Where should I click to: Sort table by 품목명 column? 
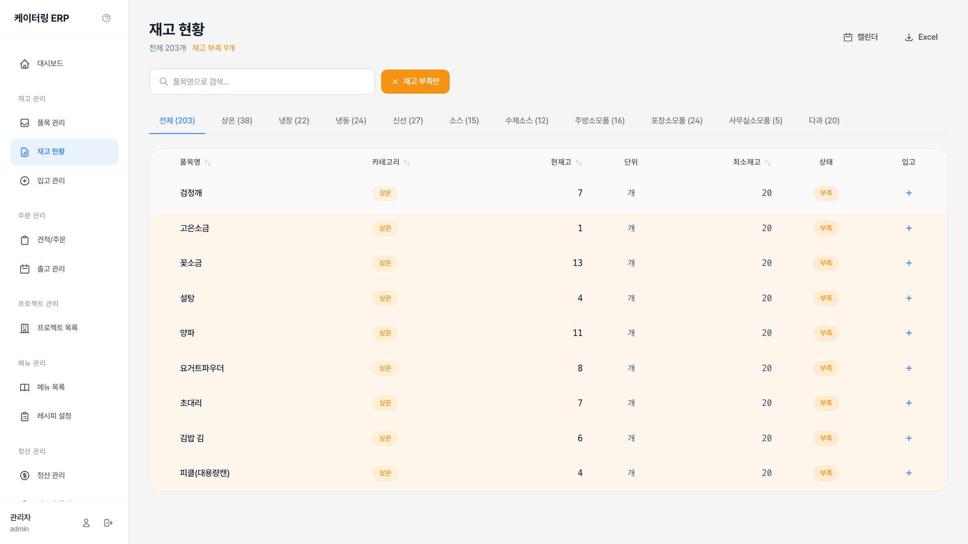click(x=196, y=162)
